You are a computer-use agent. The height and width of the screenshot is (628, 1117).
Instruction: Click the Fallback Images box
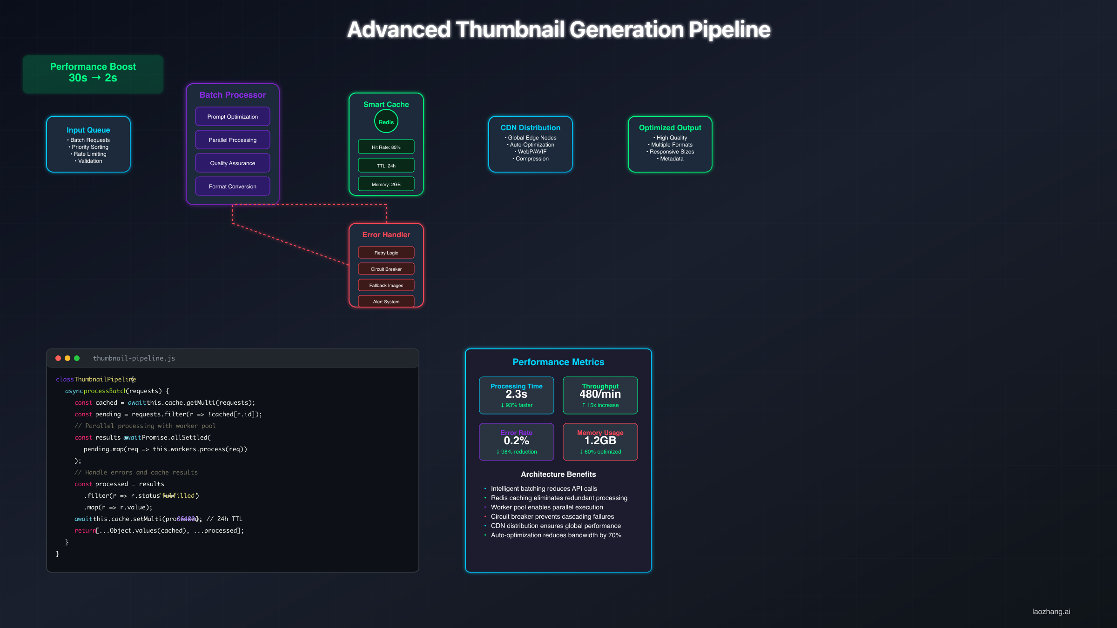point(386,285)
